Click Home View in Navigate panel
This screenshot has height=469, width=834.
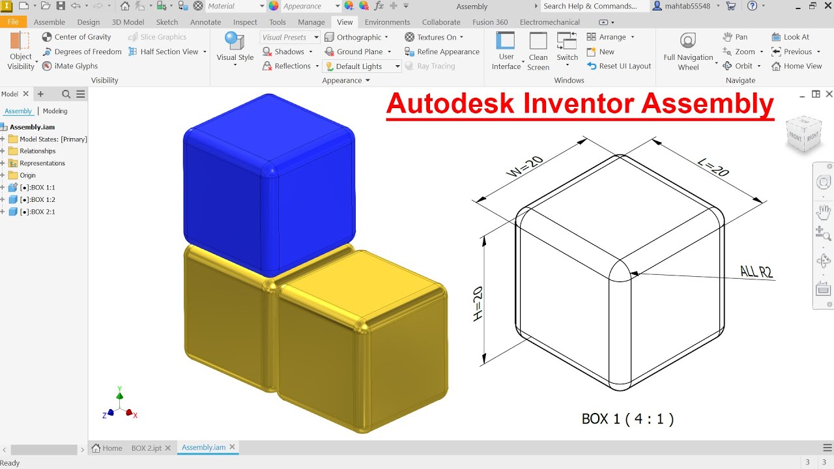[x=796, y=66]
